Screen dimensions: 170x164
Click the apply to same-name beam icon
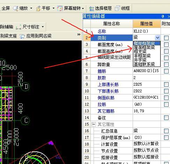pos(22,36)
